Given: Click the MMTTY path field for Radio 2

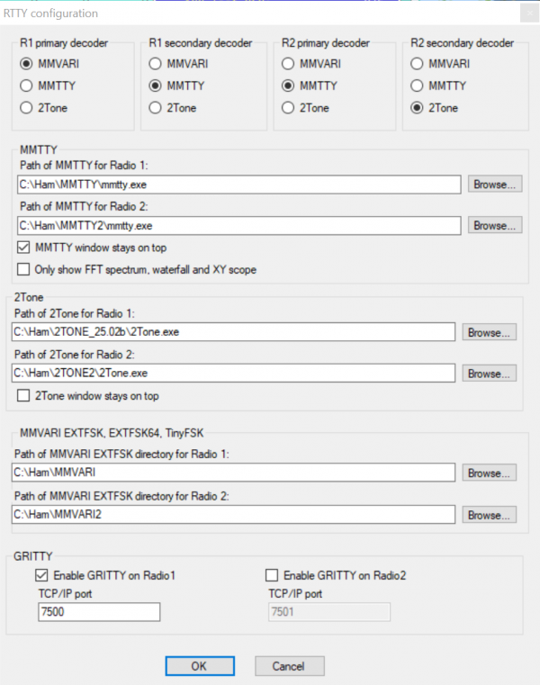Looking at the screenshot, I should pyautogui.click(x=239, y=225).
